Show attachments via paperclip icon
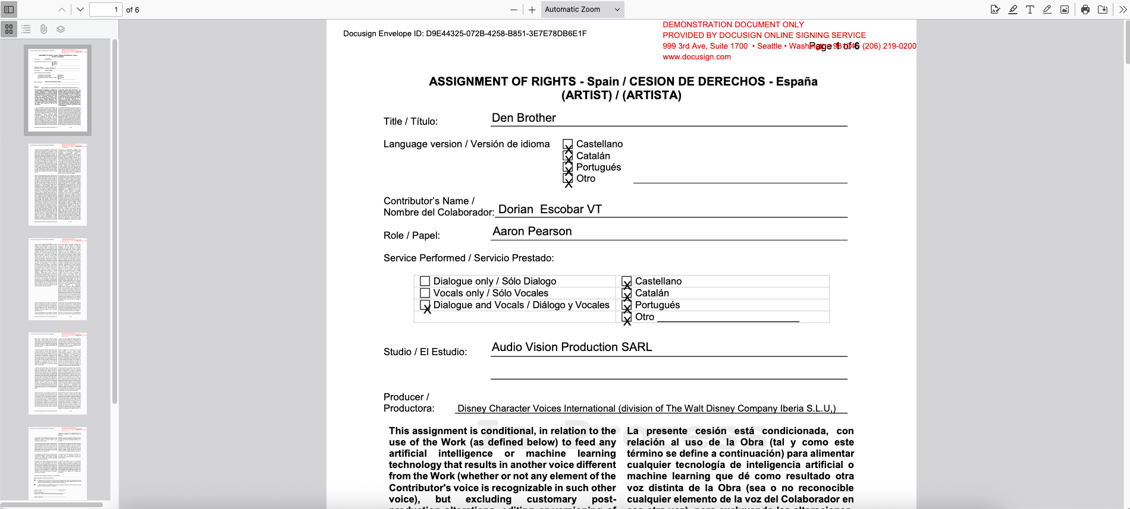This screenshot has height=509, width=1130. pos(43,29)
